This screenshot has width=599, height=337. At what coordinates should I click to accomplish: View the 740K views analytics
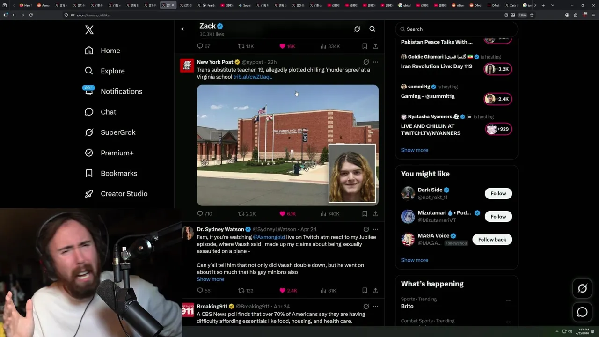[x=330, y=214]
